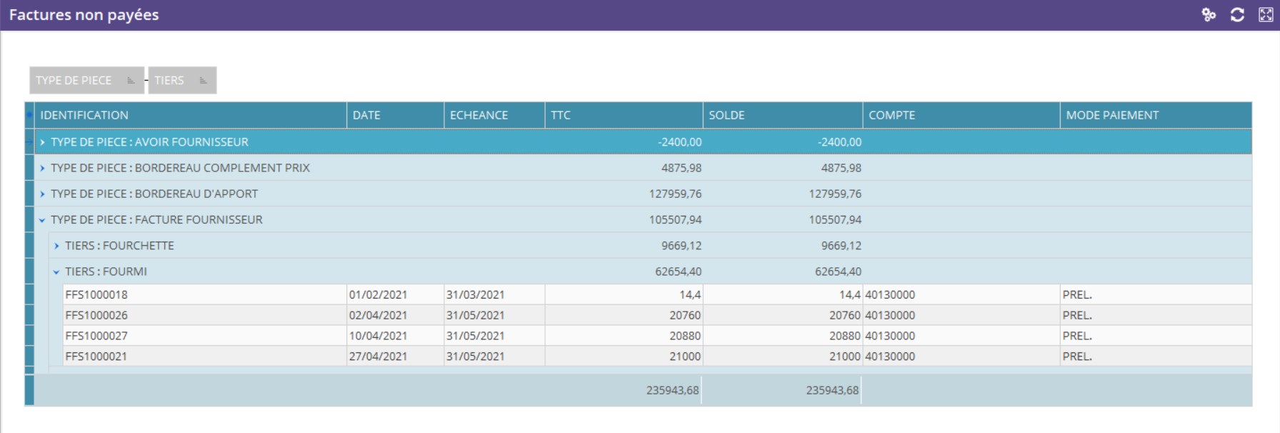This screenshot has height=433, width=1280.
Task: Click sort icon on TIERS grouping chip
Action: click(x=204, y=81)
